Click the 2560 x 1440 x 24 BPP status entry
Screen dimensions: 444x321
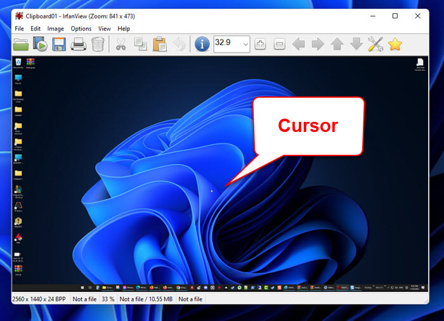click(39, 299)
